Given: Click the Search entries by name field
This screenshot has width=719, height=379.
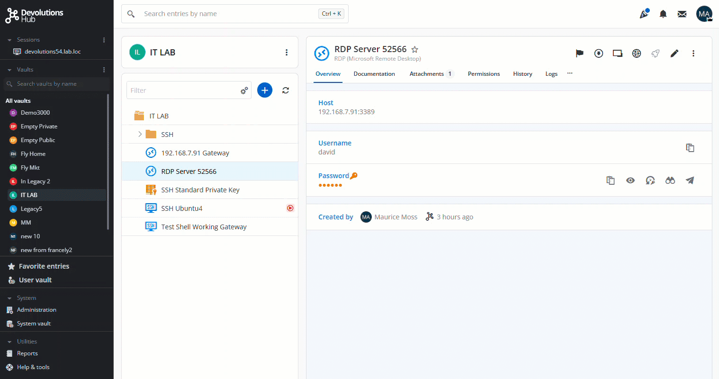Looking at the screenshot, I should tap(227, 14).
